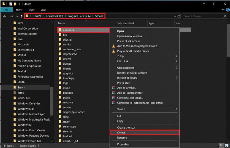The height and width of the screenshot is (148, 230).
Task: Click navigation pane scroll-down arrow
Action: tap(51, 141)
